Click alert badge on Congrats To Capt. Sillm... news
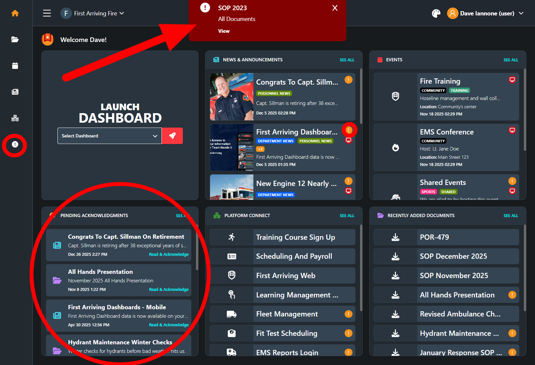Screen dimensions: 535x365 point(349,80)
